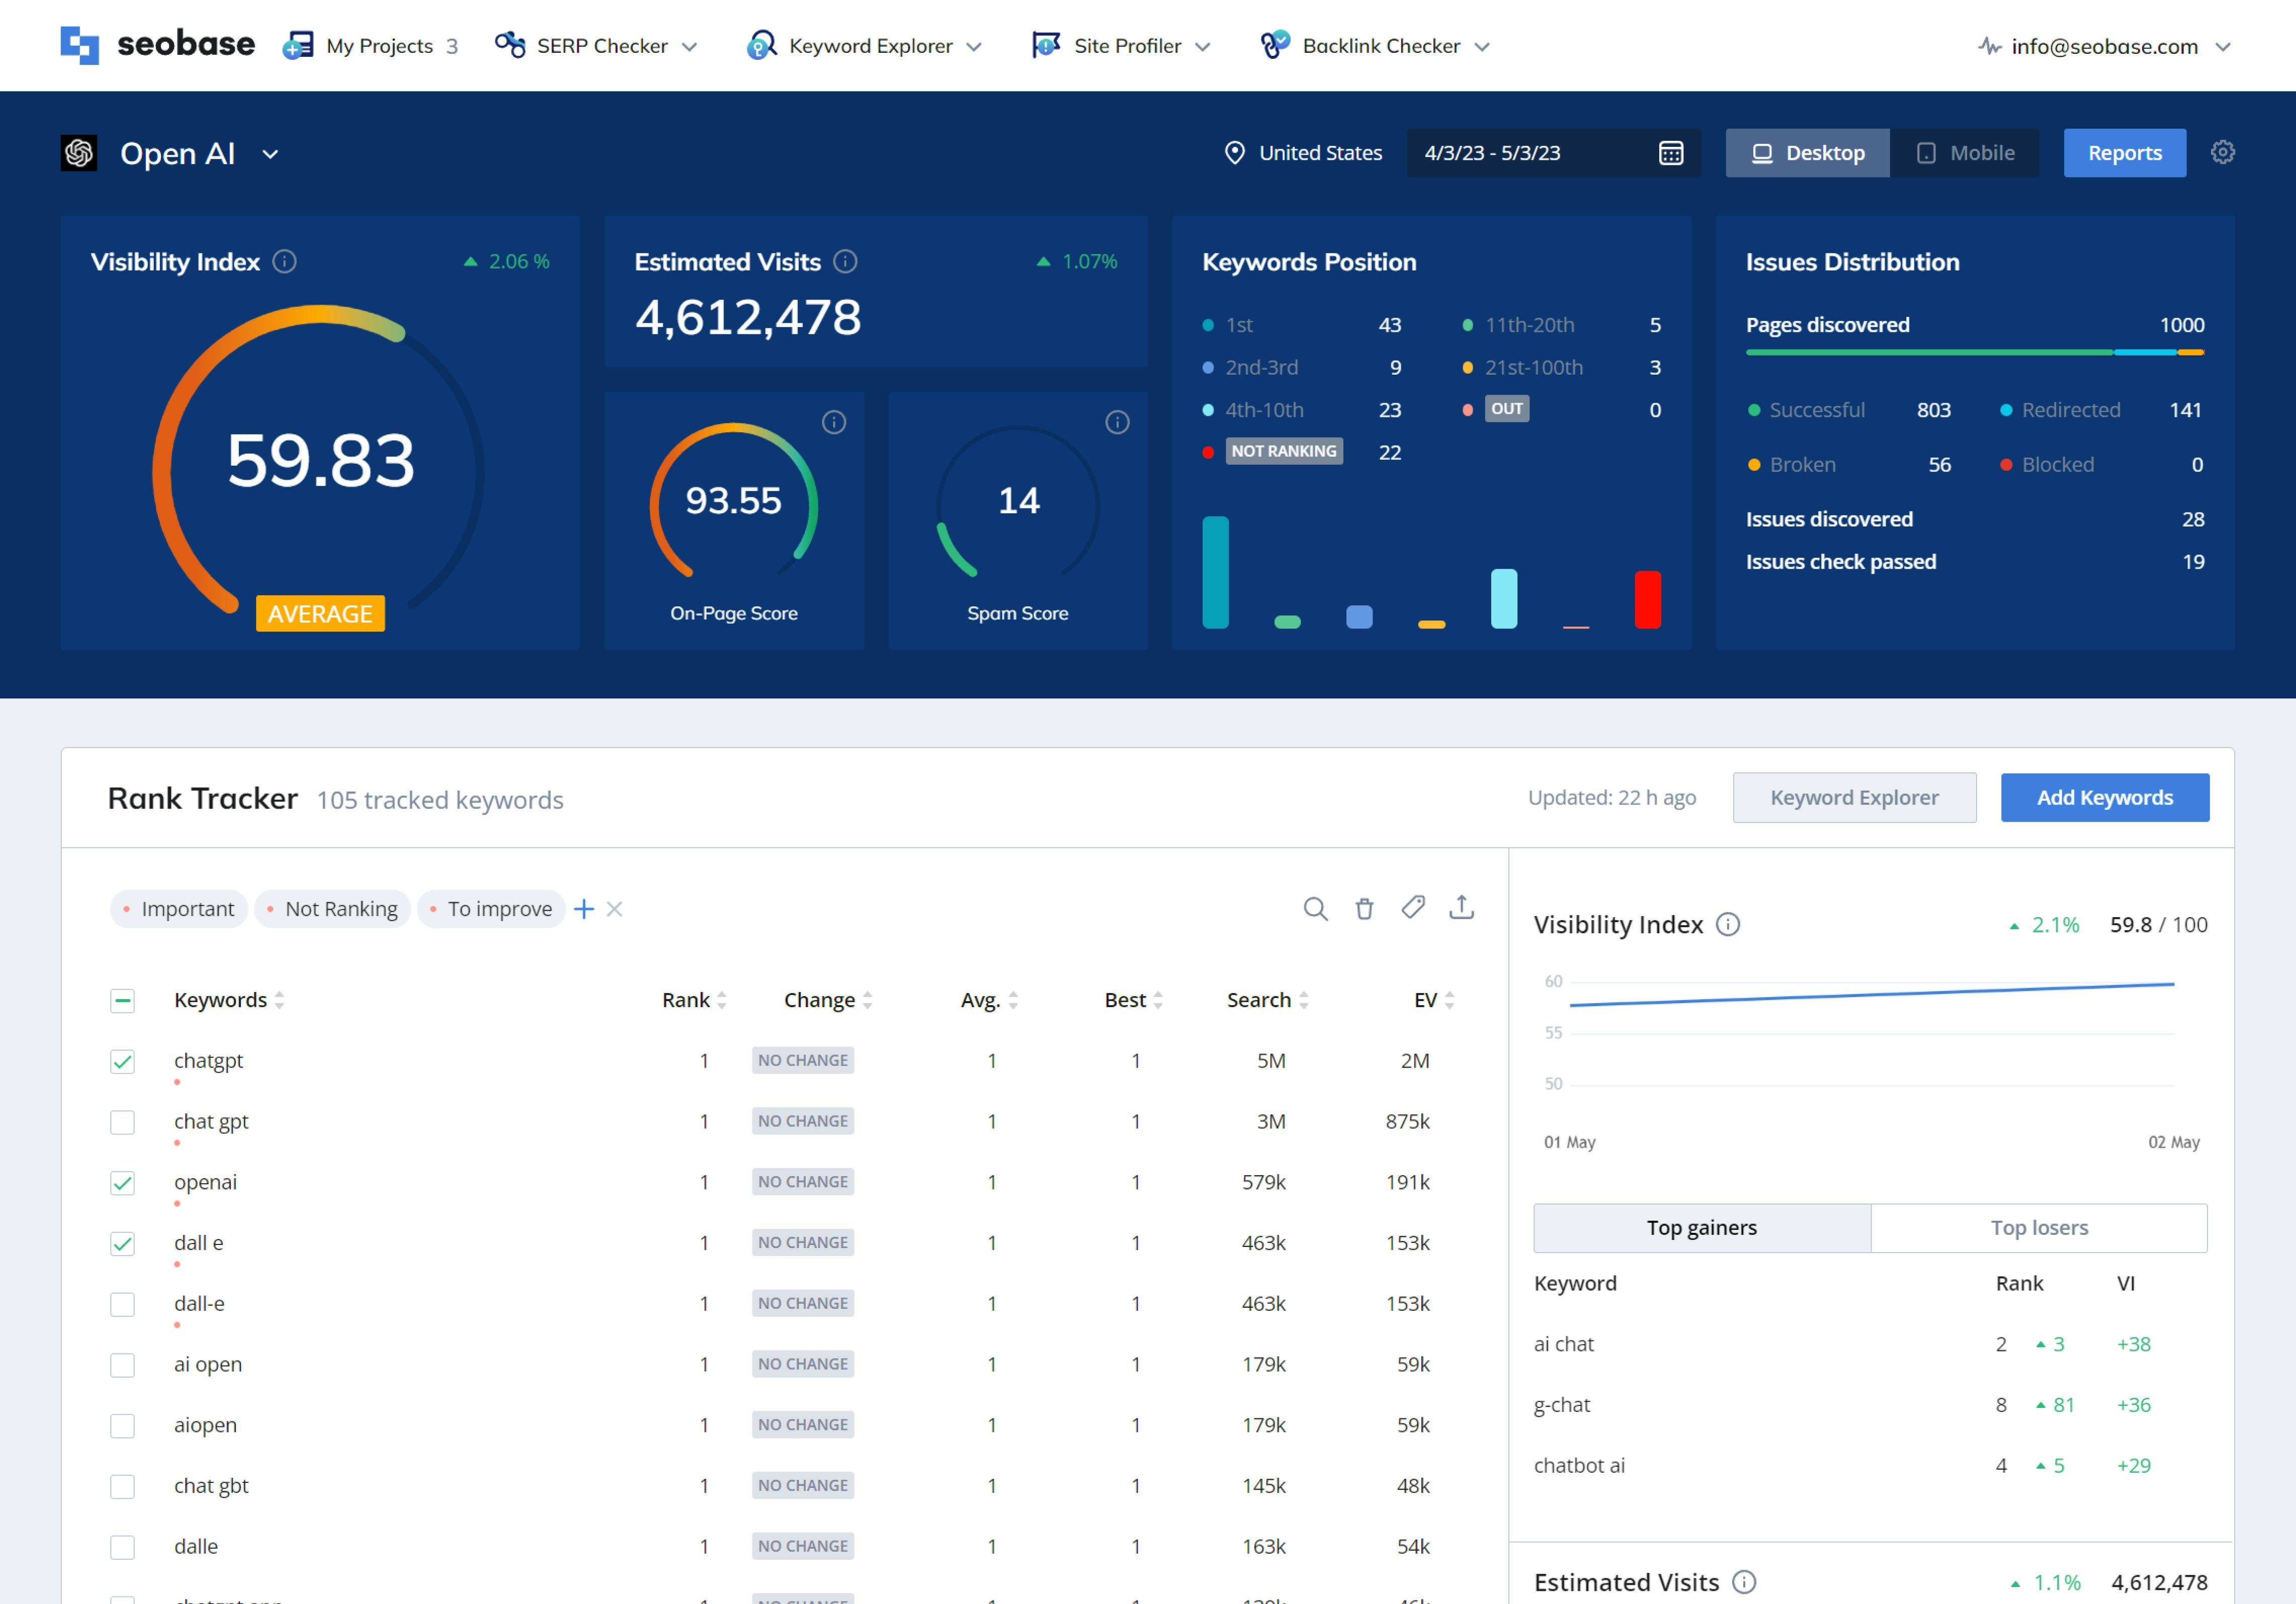Switch to the Top losers tab
The image size is (2296, 1604).
click(x=2038, y=1227)
